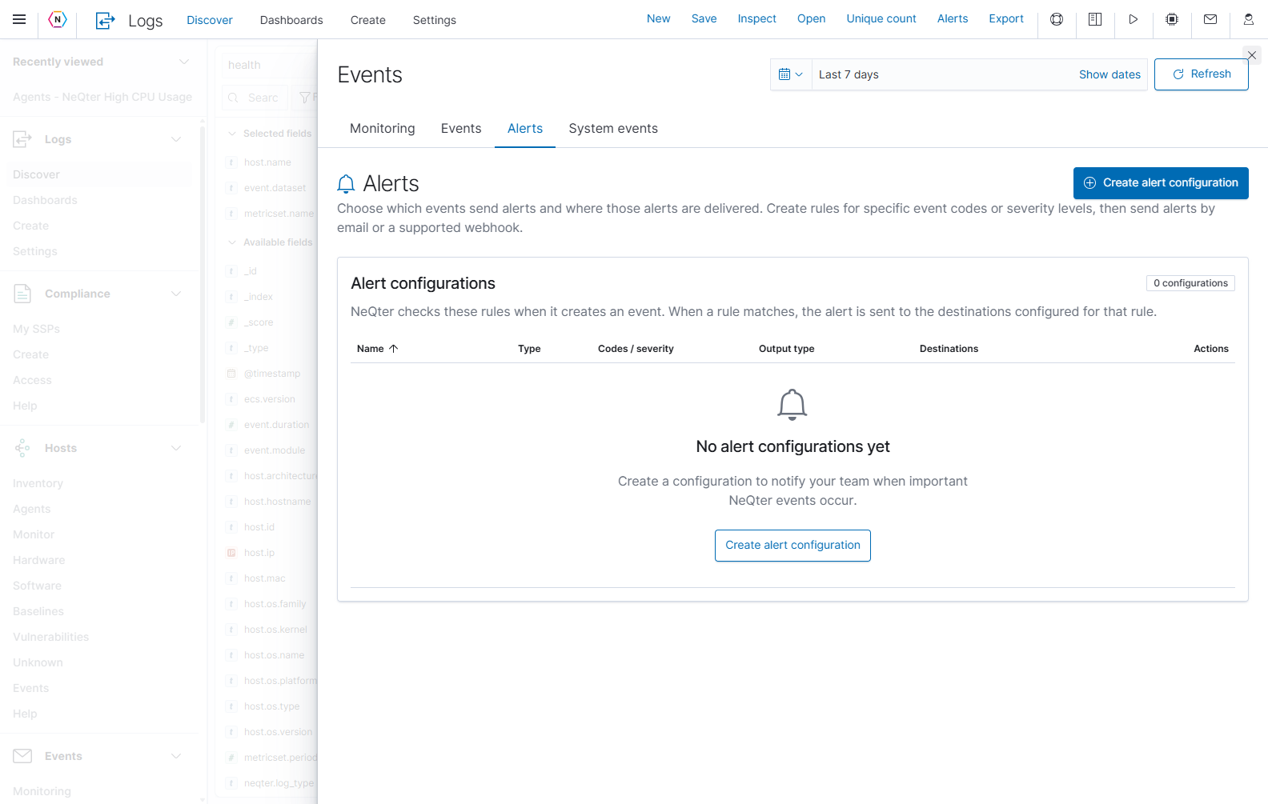Viewport: 1268px width, 804px height.
Task: Collapse the Selected fields list
Action: [232, 134]
